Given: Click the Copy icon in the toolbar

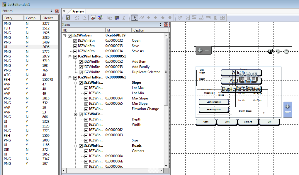Looking at the screenshot, I should click(x=110, y=18).
